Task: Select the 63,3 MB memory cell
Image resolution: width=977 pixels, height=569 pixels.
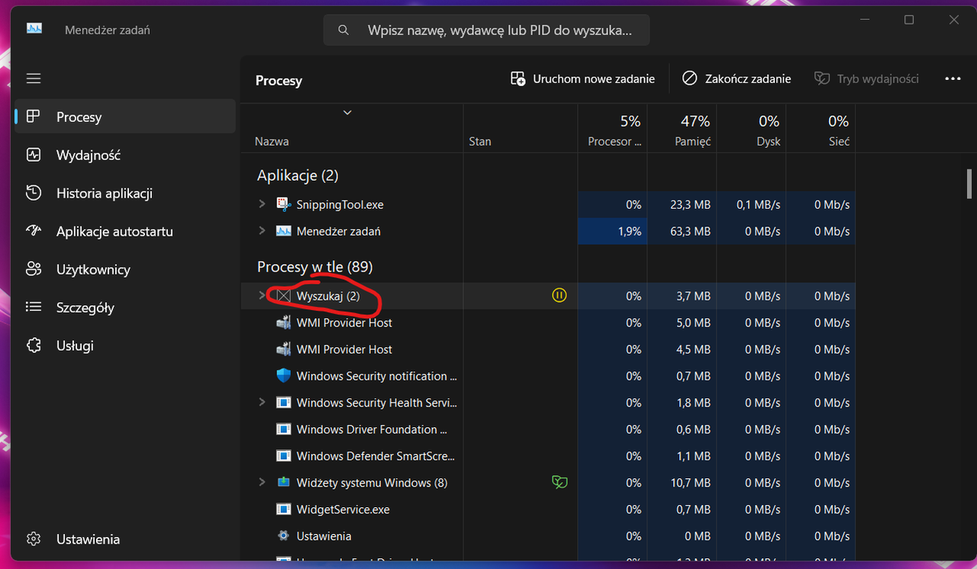Action: (682, 231)
